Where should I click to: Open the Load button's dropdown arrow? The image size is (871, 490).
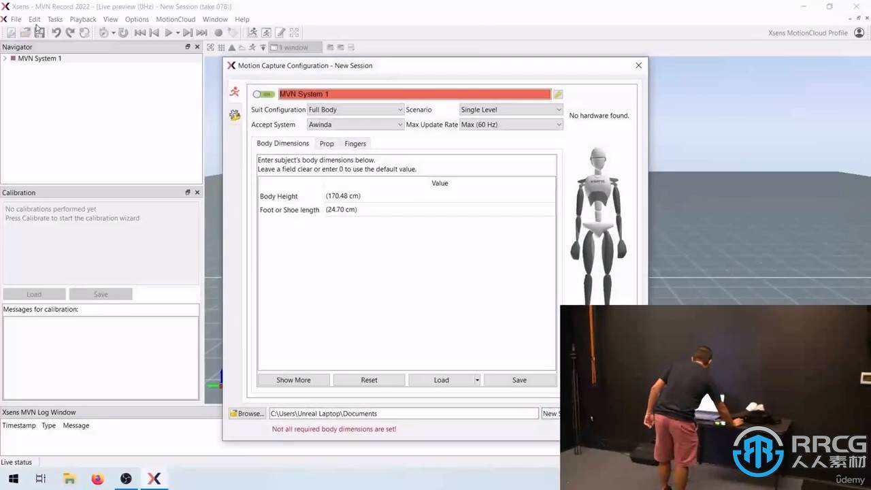tap(477, 380)
